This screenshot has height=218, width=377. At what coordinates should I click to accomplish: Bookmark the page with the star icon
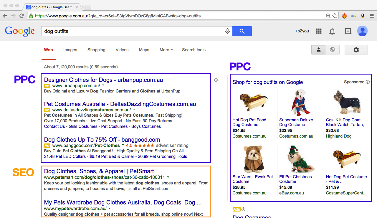[335, 16]
